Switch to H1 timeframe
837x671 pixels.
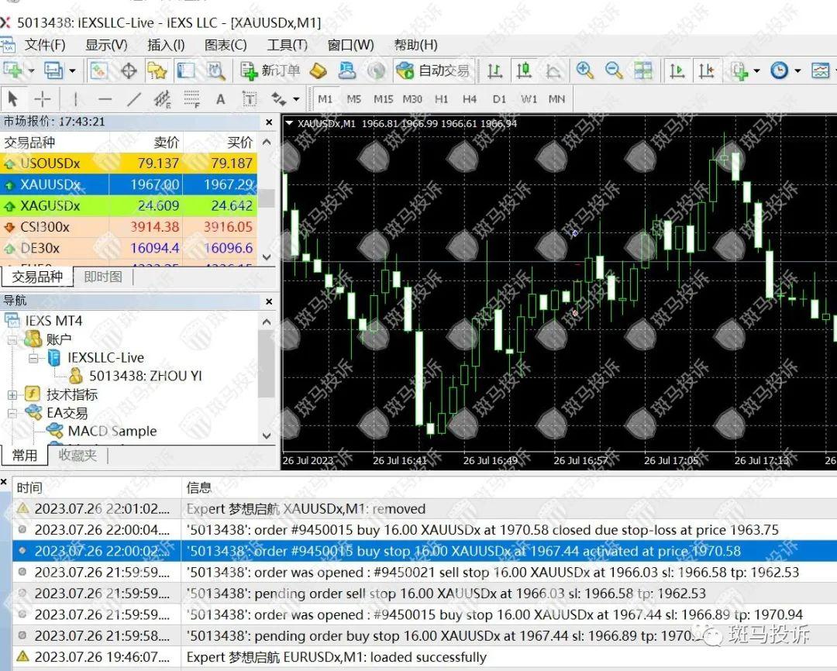point(442,98)
